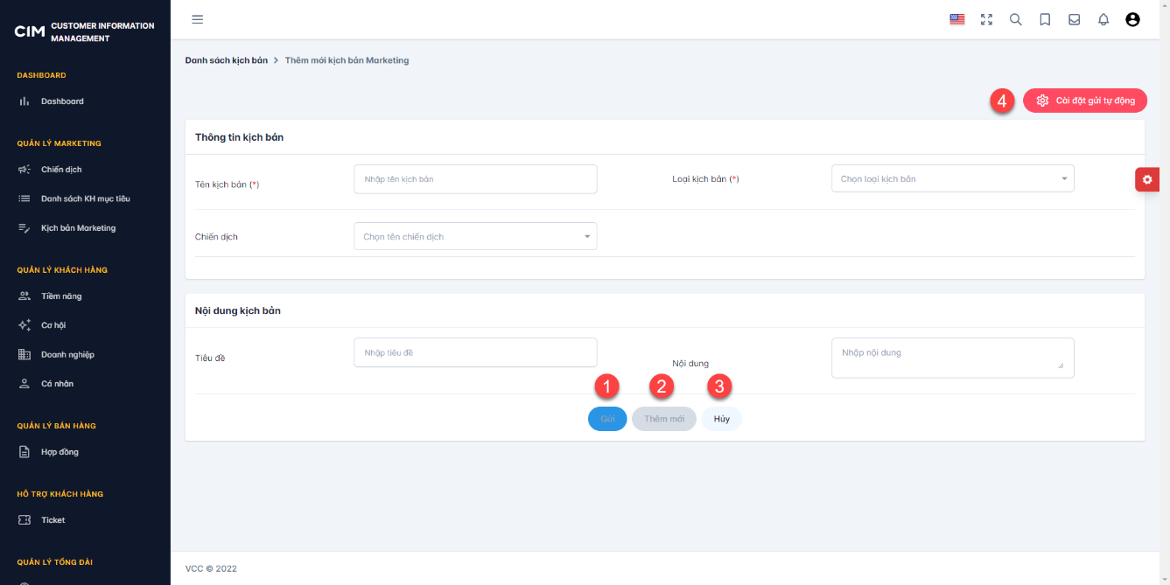Click HỖ TRỢ KHÁCH HÀNG section header
1170x585 pixels.
coord(60,494)
